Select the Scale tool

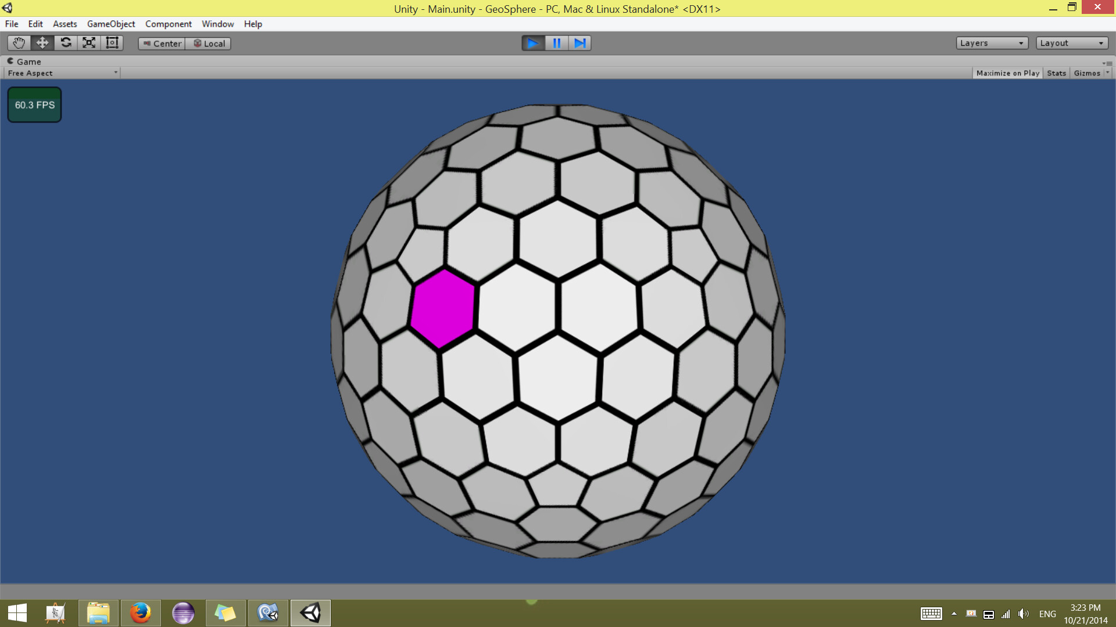click(x=89, y=43)
